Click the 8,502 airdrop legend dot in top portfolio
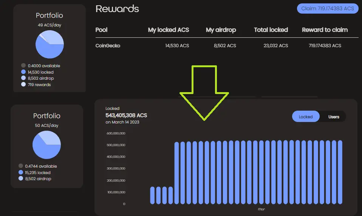 tap(23, 78)
